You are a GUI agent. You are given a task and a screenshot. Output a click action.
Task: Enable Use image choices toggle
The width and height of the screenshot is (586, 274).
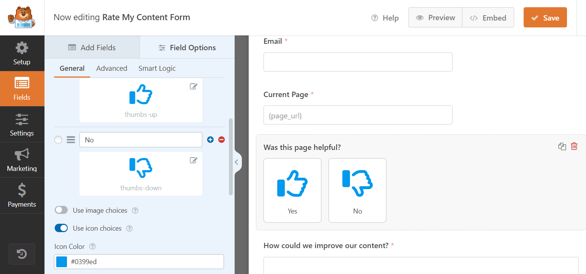pyautogui.click(x=61, y=210)
